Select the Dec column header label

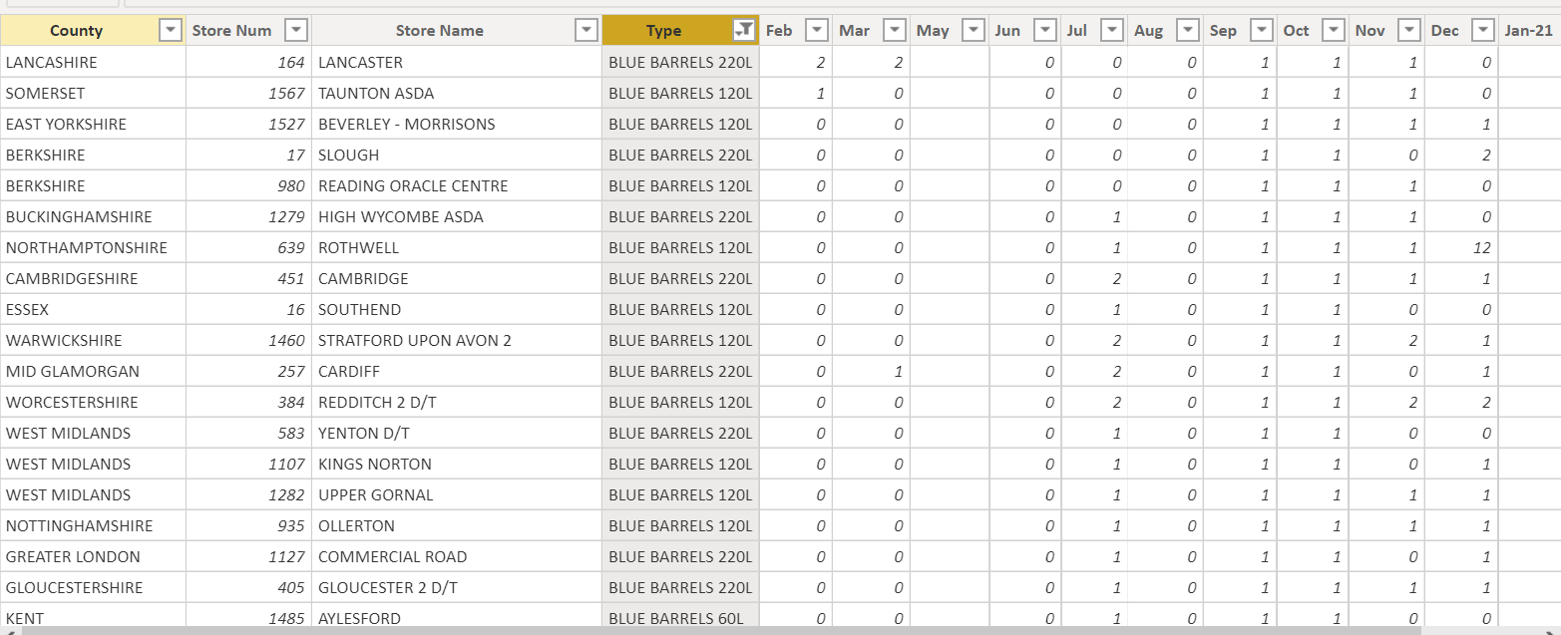[x=1444, y=31]
